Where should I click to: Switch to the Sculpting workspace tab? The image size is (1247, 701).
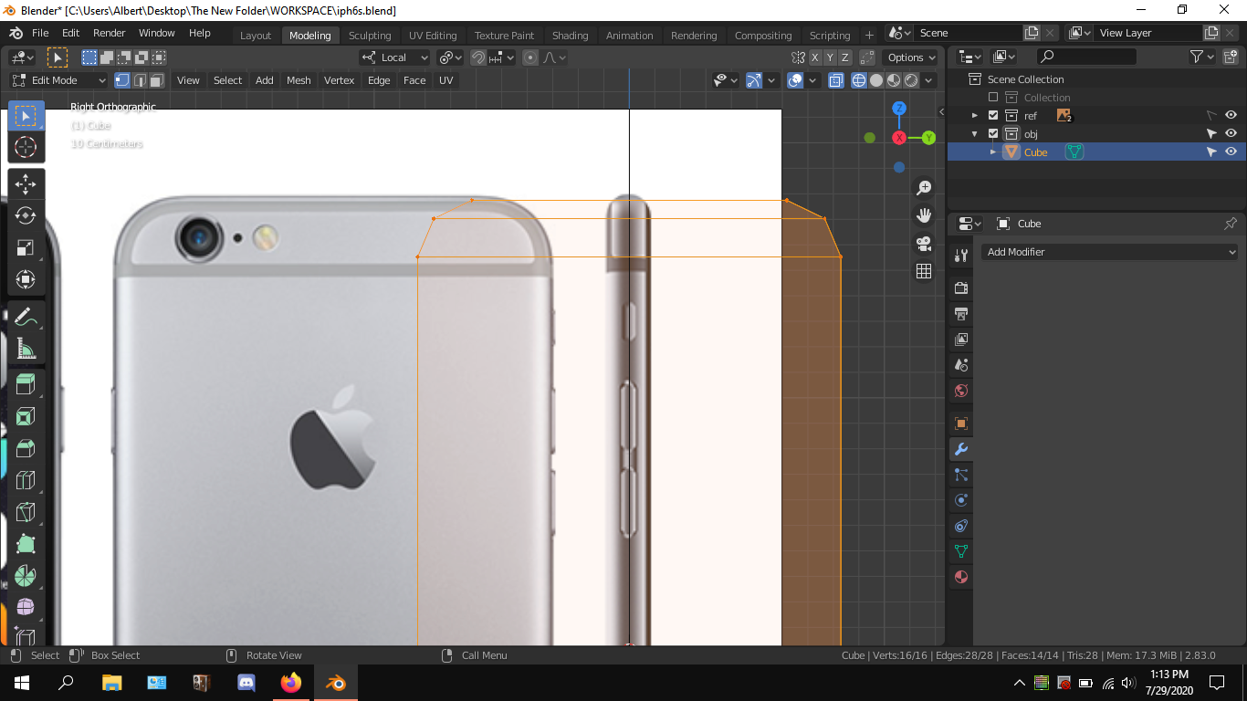370,36
